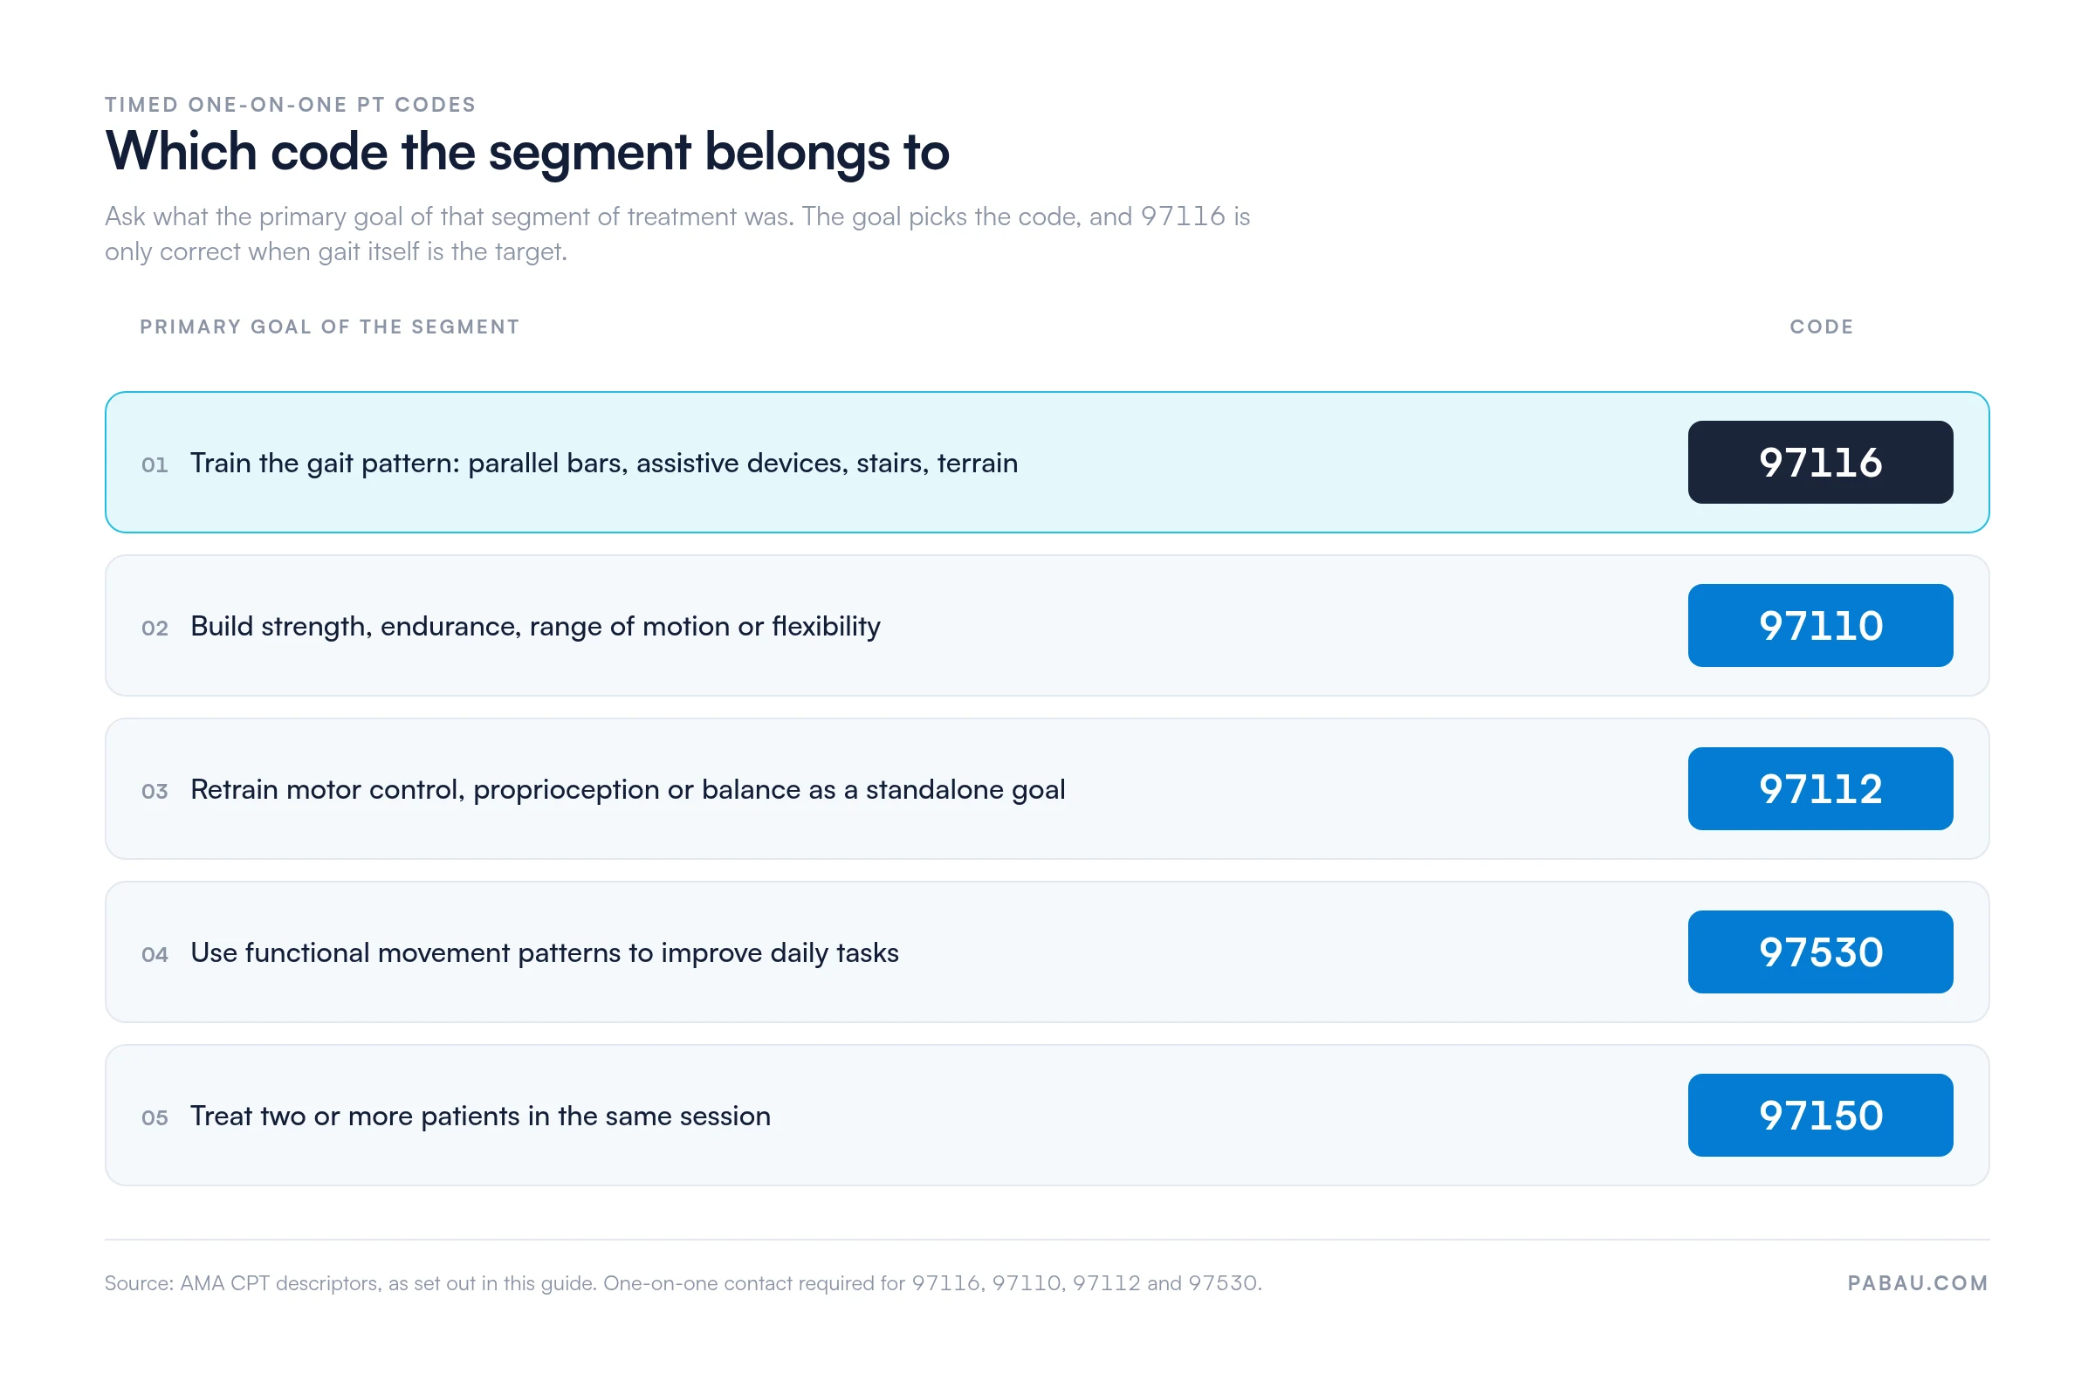The width and height of the screenshot is (2095, 1388).
Task: Select the 97112 code badge
Action: pyautogui.click(x=1820, y=789)
